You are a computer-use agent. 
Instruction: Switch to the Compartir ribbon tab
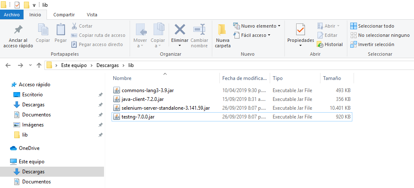tap(64, 15)
